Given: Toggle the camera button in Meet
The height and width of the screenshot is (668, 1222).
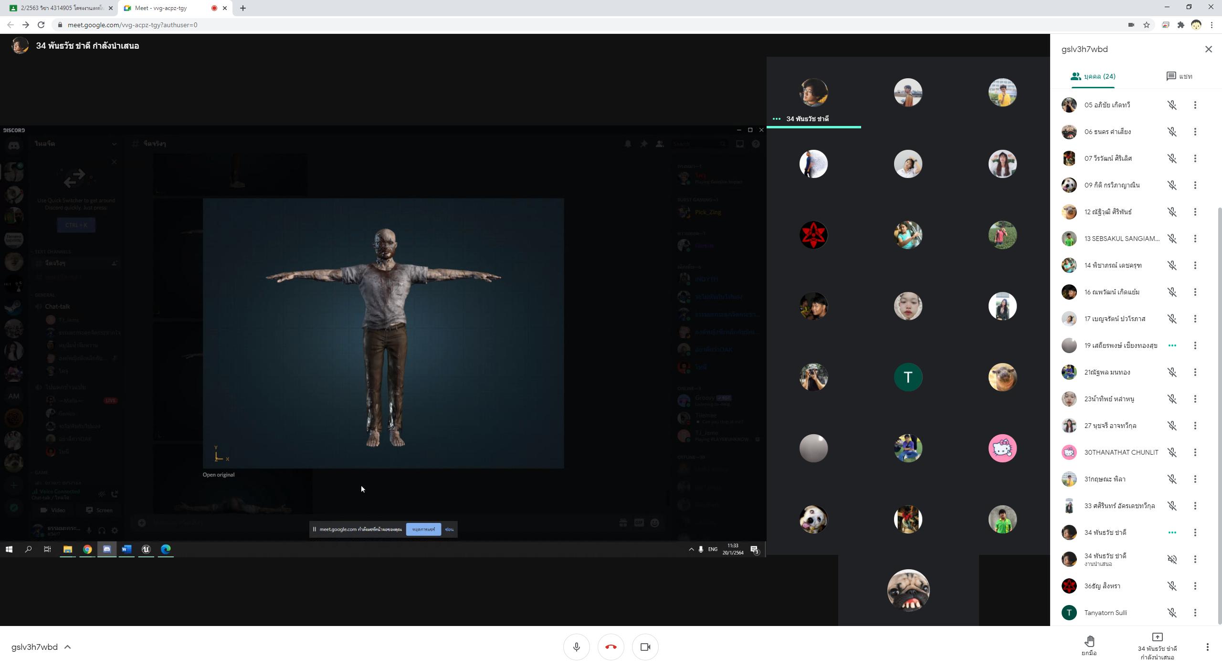Looking at the screenshot, I should 645,647.
